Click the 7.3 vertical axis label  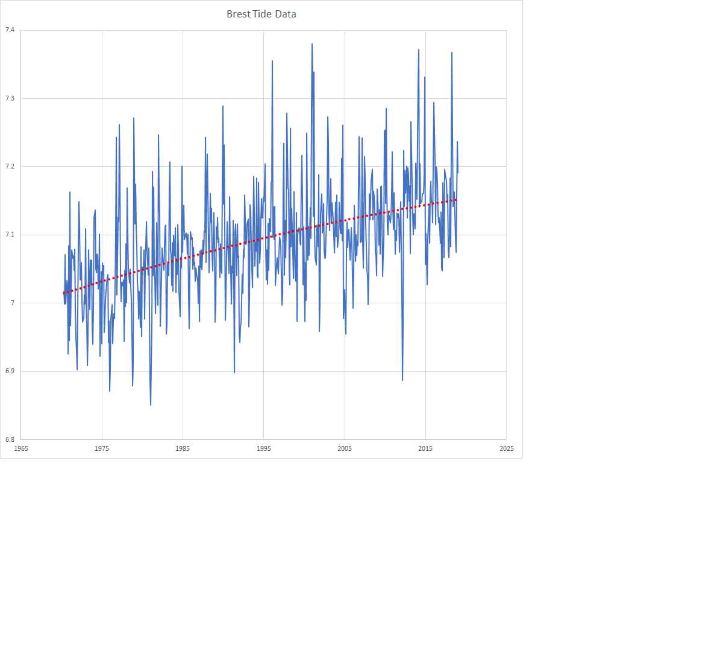pyautogui.click(x=10, y=98)
